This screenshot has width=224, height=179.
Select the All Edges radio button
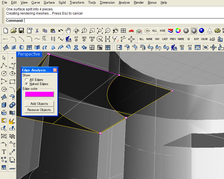(27, 80)
